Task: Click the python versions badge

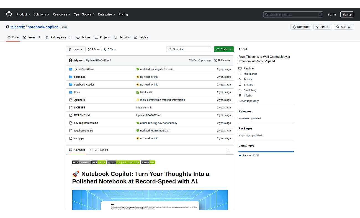Action: point(123,162)
